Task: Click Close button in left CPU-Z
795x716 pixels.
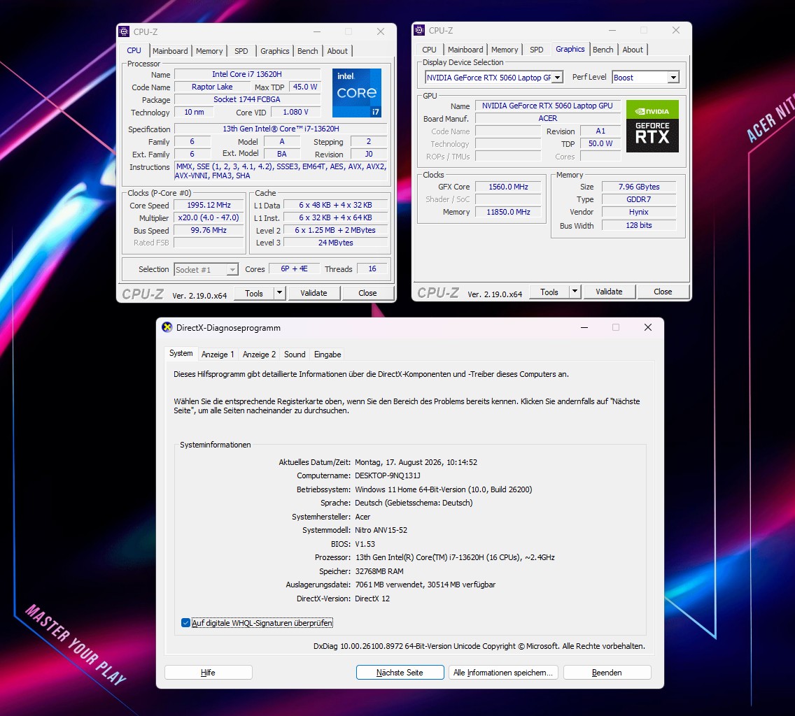Action: coord(367,293)
